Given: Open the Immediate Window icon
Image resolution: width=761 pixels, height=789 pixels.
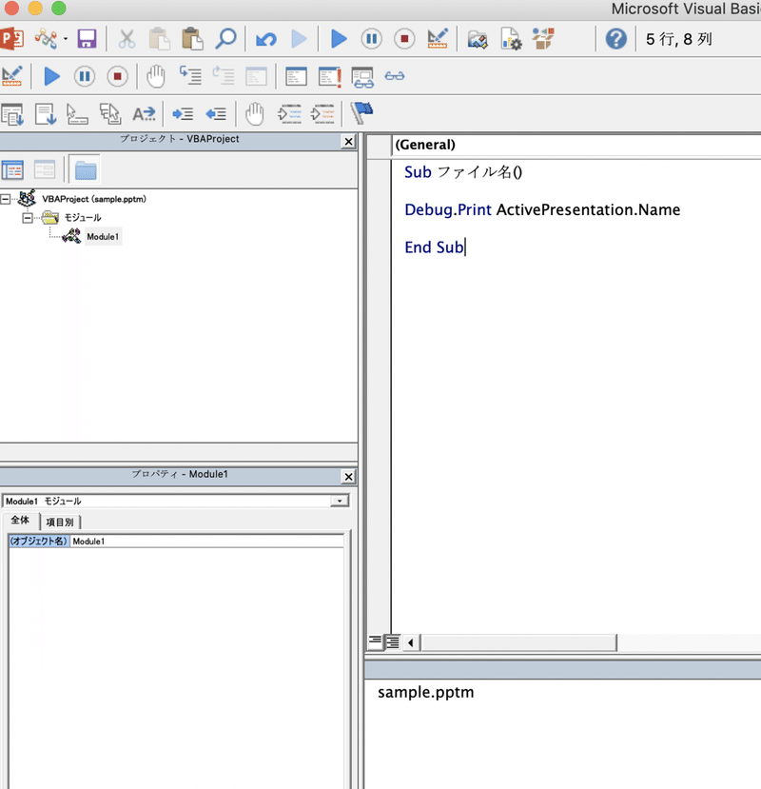Looking at the screenshot, I should (x=330, y=77).
